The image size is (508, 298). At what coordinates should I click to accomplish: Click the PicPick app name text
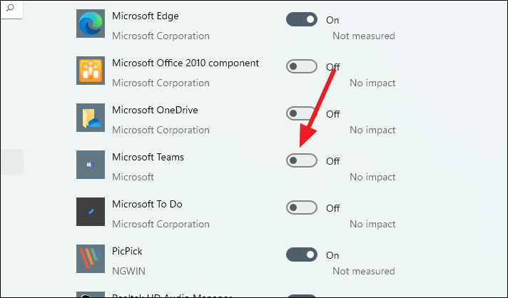point(127,252)
